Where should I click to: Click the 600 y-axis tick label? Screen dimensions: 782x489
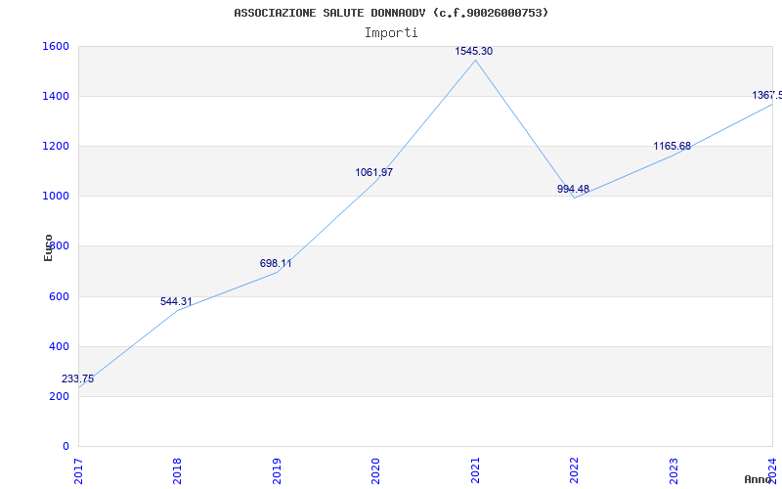click(x=60, y=297)
